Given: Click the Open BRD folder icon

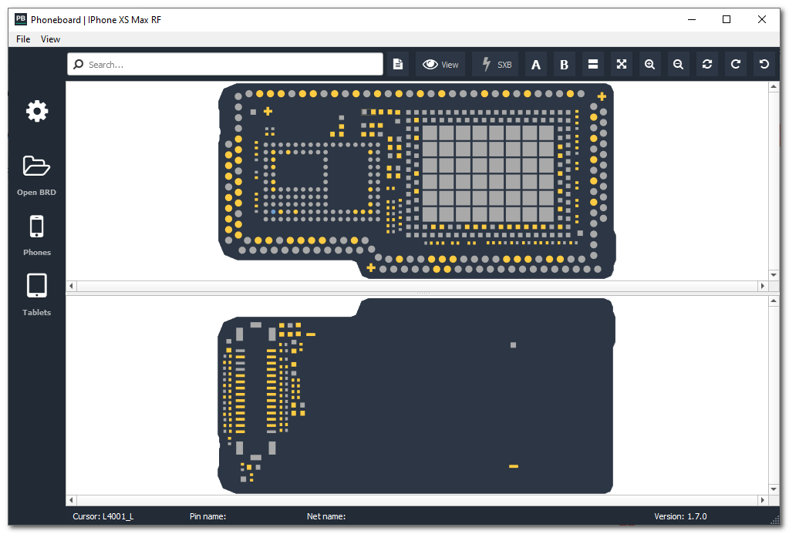Looking at the screenshot, I should click(x=37, y=166).
